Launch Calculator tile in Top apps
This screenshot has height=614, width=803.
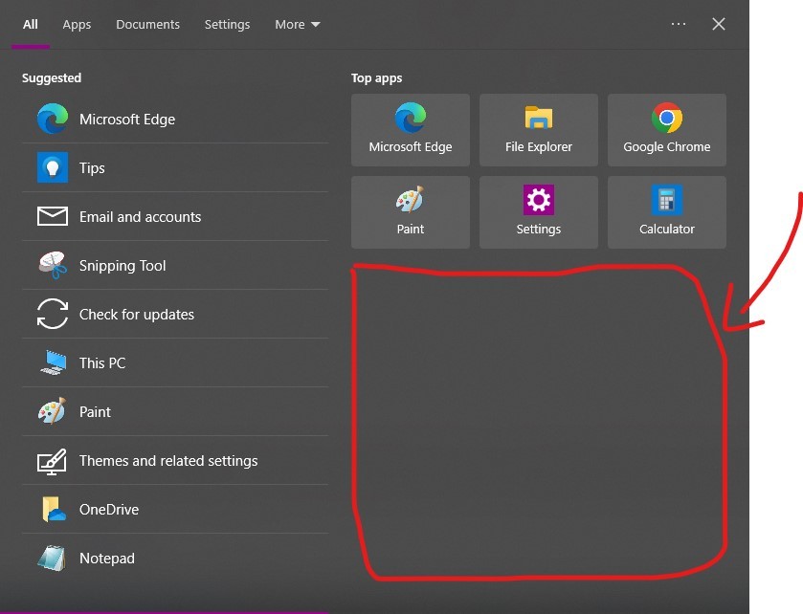click(667, 212)
